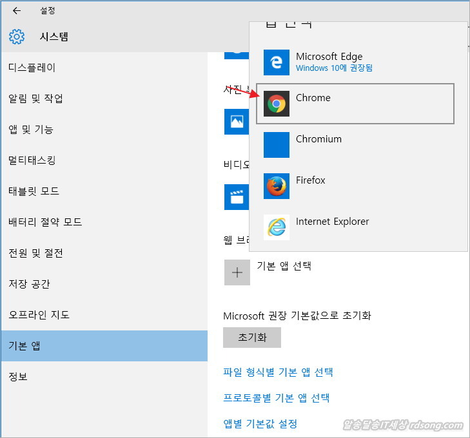Screen dimensions: 470x438
Task: Click the system settings gear icon
Action: (x=17, y=37)
